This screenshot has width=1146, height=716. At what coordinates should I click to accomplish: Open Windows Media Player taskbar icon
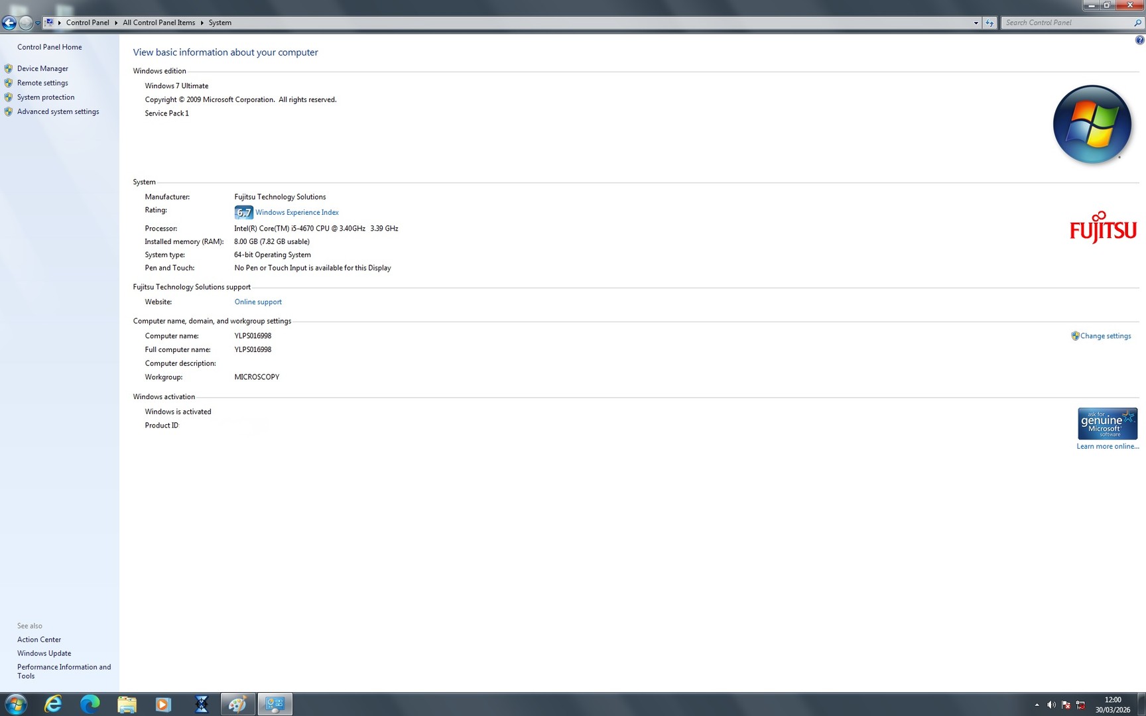pyautogui.click(x=163, y=704)
